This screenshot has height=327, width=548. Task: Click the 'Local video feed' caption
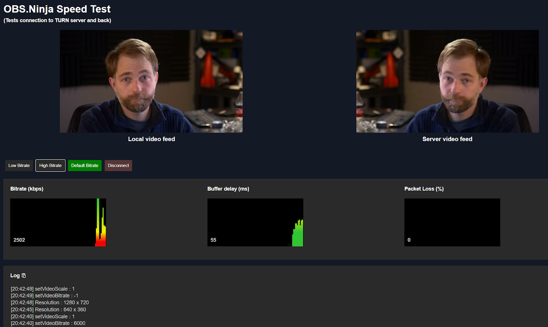151,139
